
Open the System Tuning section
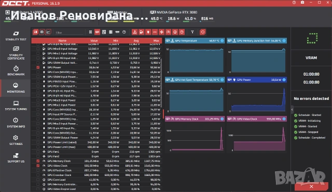coord(16,106)
